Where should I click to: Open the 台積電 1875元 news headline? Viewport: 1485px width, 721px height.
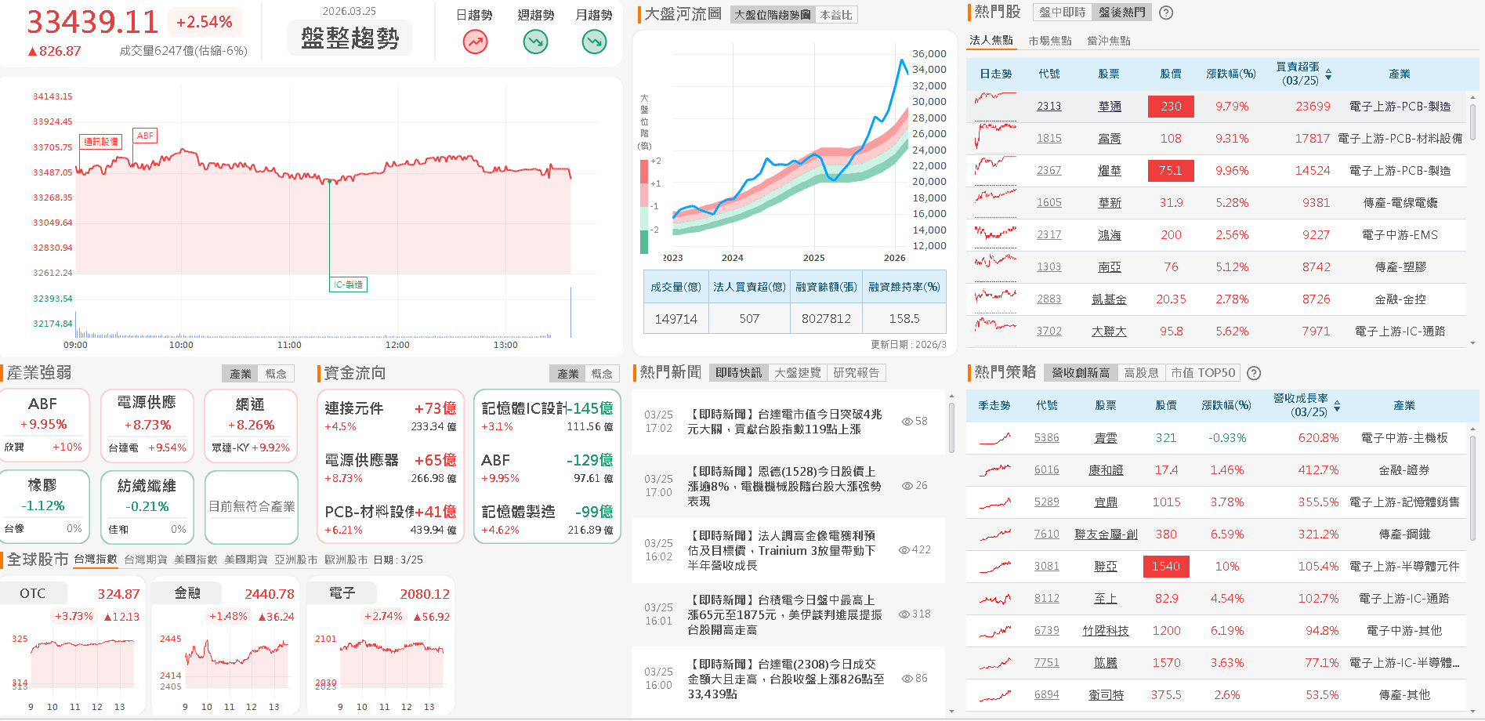coord(784,614)
